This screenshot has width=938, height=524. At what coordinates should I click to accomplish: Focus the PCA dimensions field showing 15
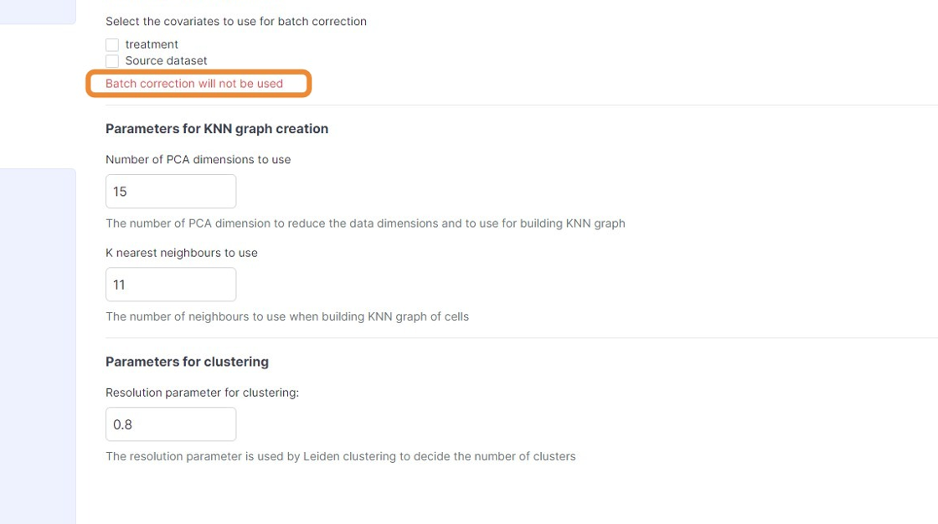[171, 192]
